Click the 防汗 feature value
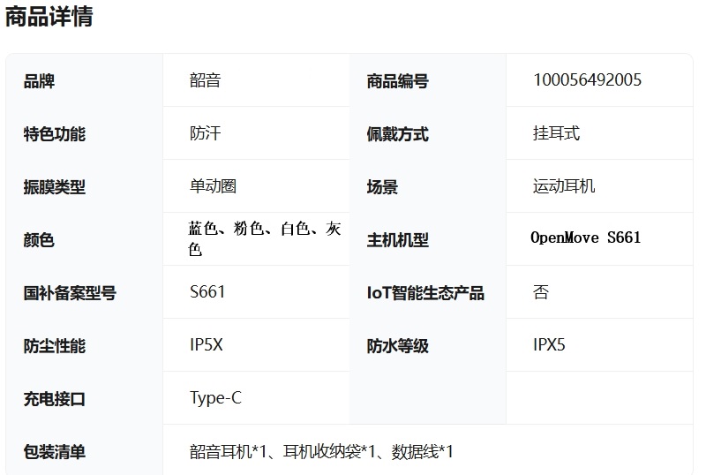Screen dimensions: 706x475 (206, 133)
